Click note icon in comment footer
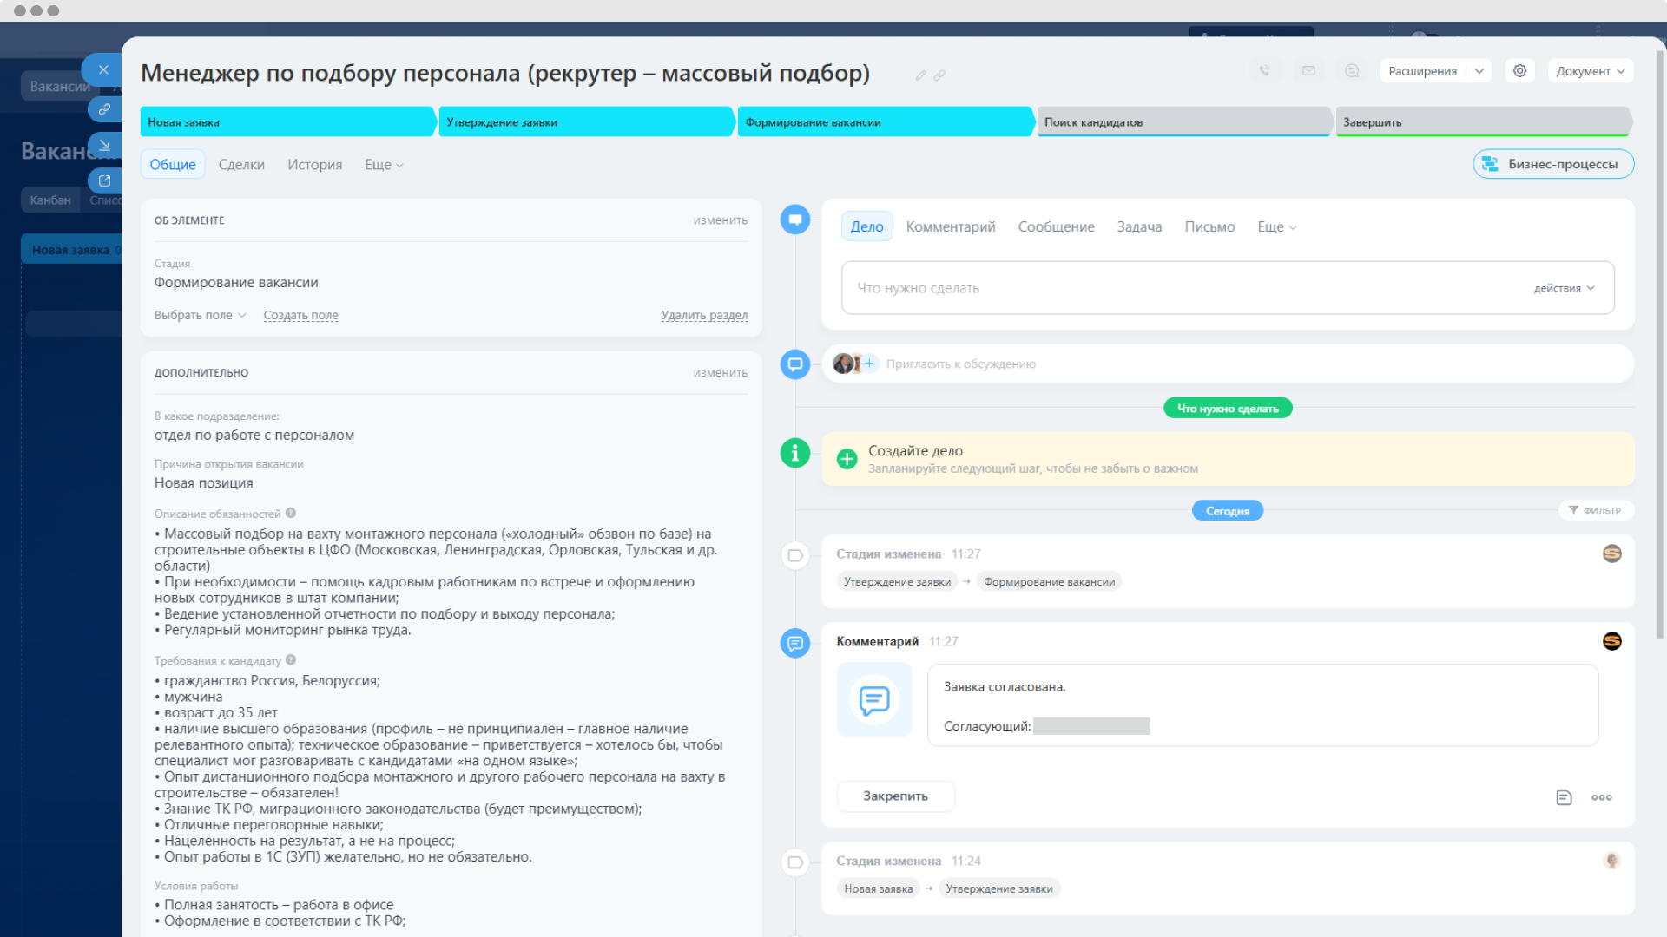The image size is (1667, 937). coord(1564,797)
